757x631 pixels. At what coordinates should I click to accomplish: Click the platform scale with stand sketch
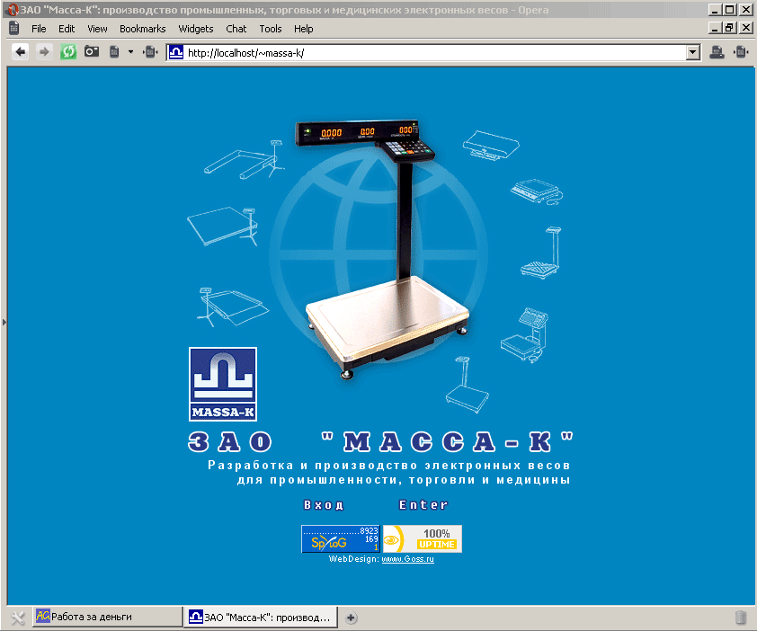(223, 226)
